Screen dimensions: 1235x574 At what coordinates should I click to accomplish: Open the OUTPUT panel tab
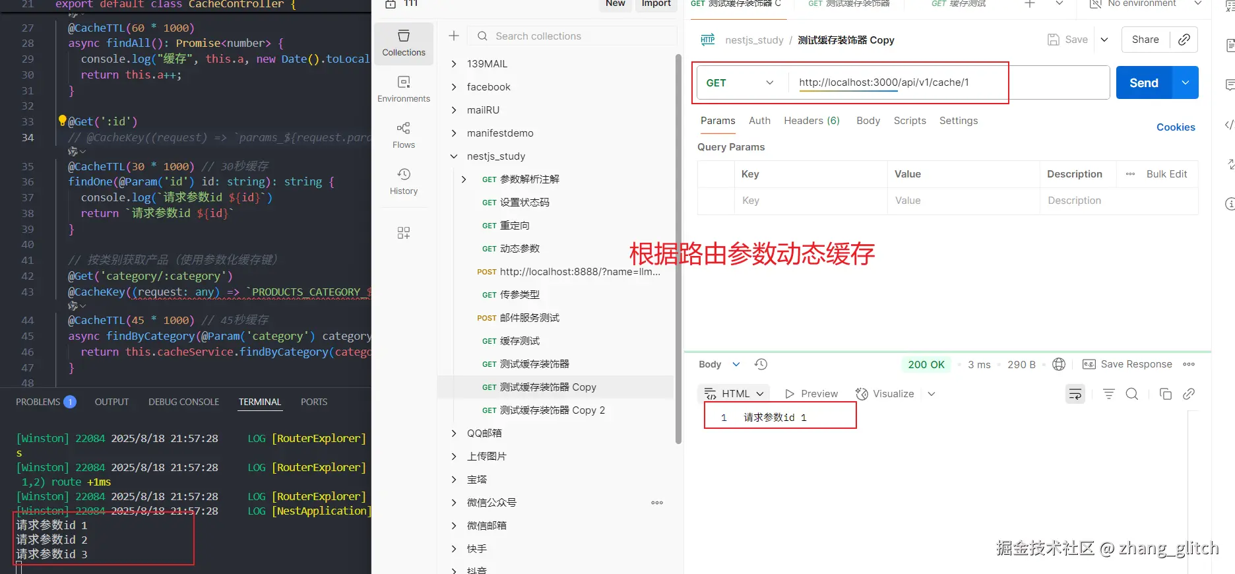tap(111, 402)
